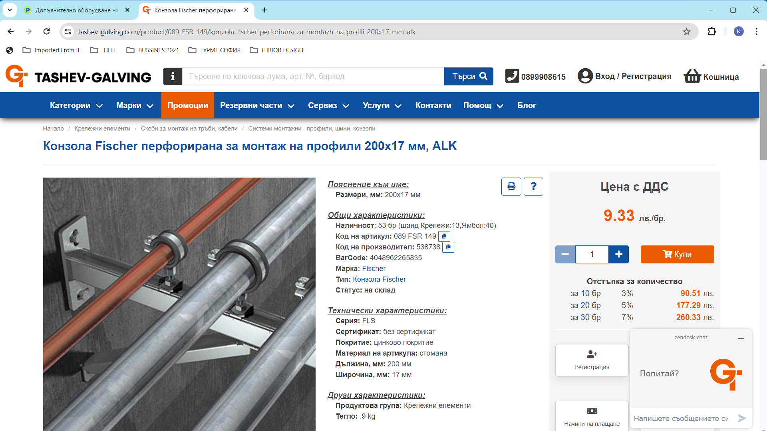Image resolution: width=767 pixels, height=431 pixels.
Task: Switch to the Допълнително оборудване browser tab
Action: pyautogui.click(x=76, y=10)
